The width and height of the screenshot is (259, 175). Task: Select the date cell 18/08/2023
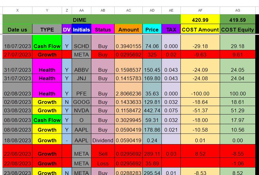tap(17, 139)
